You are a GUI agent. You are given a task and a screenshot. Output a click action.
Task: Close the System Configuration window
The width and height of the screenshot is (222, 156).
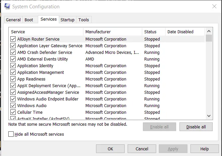pyautogui.click(x=214, y=7)
